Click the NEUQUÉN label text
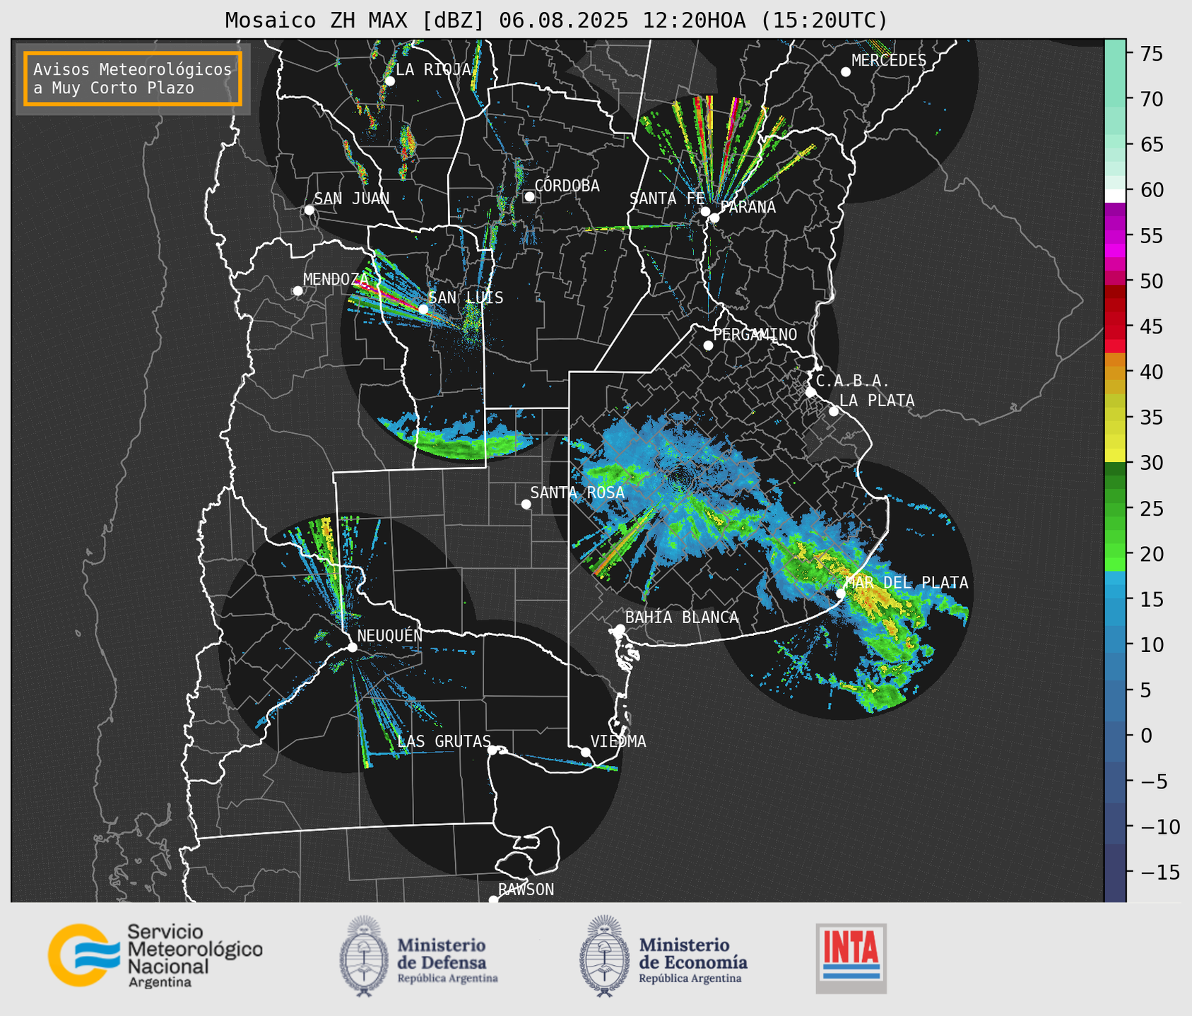 (x=390, y=635)
